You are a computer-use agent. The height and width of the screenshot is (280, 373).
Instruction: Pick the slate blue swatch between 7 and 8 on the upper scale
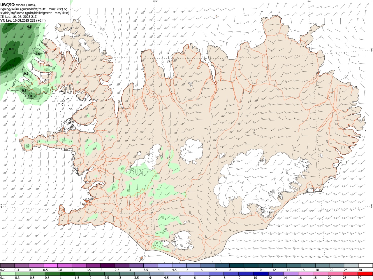click(x=222, y=265)
